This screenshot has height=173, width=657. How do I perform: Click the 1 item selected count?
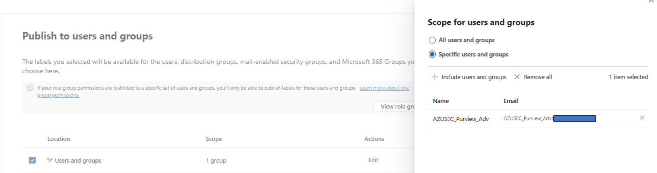pos(628,77)
